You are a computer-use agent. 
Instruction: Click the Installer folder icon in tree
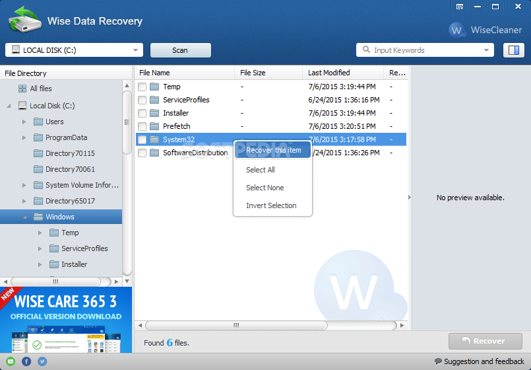pos(54,264)
